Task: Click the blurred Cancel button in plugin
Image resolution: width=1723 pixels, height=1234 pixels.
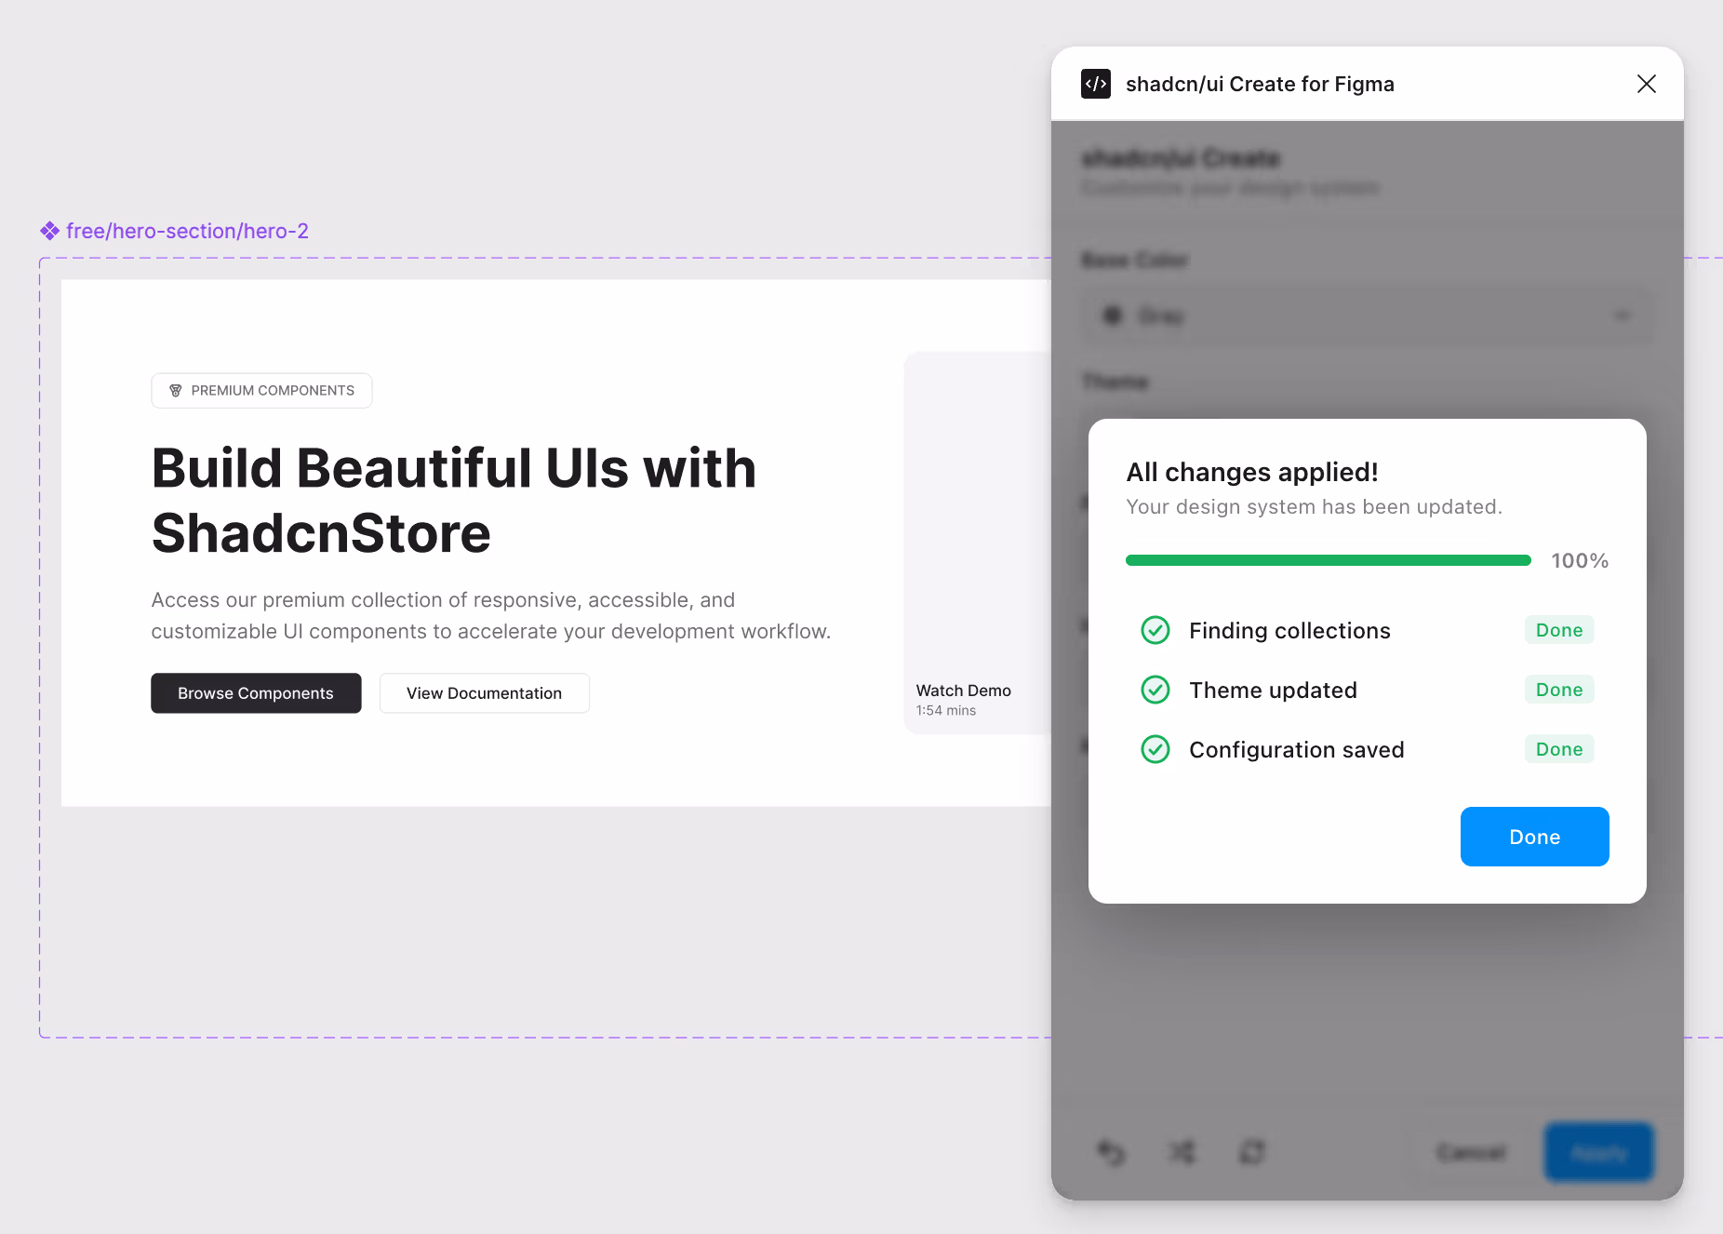Action: pos(1471,1153)
